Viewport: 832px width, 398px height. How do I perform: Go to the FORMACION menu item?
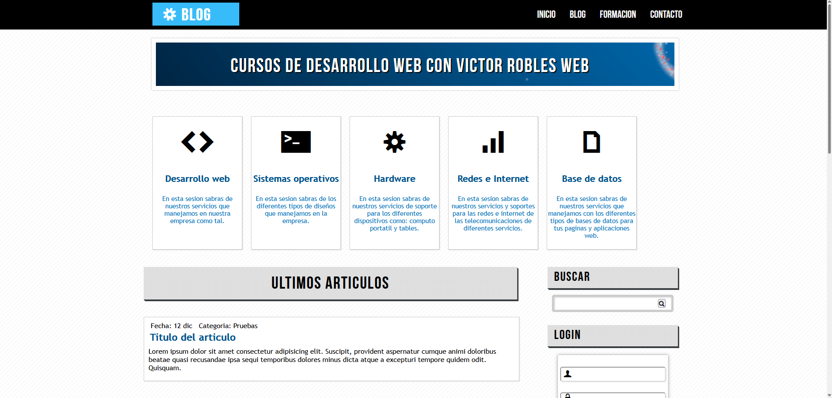pyautogui.click(x=617, y=14)
